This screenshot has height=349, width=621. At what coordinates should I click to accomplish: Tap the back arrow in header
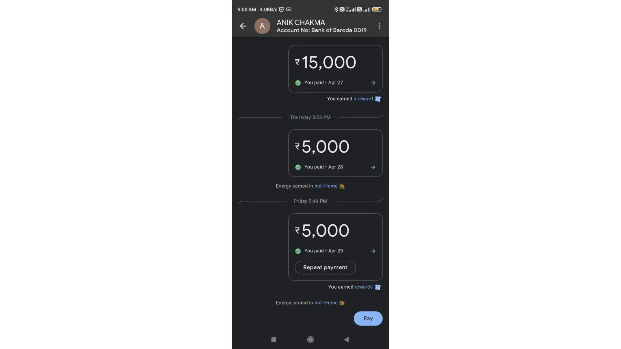[x=243, y=26]
